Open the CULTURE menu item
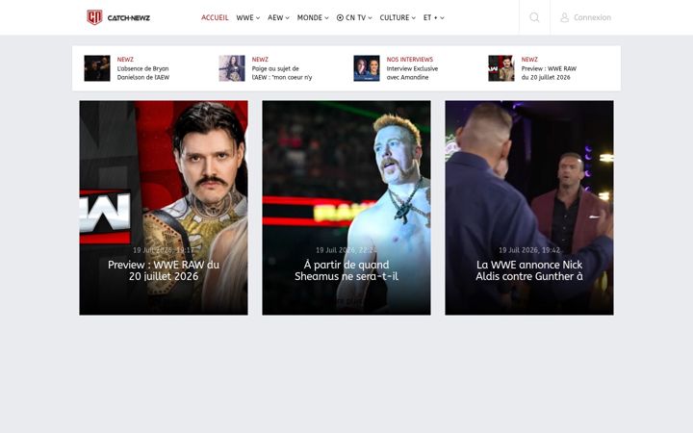Screen dimensions: 693x433 (395, 17)
